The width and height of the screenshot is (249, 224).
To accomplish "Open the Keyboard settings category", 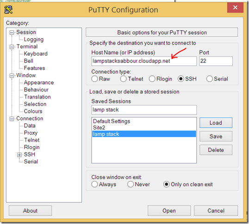I will (36, 54).
